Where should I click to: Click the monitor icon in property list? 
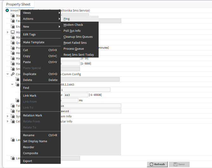tap(13, 32)
